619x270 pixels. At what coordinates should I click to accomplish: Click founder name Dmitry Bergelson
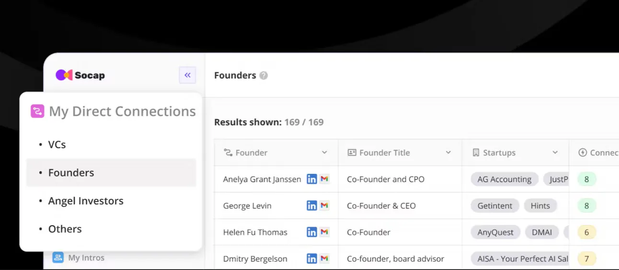click(x=255, y=259)
